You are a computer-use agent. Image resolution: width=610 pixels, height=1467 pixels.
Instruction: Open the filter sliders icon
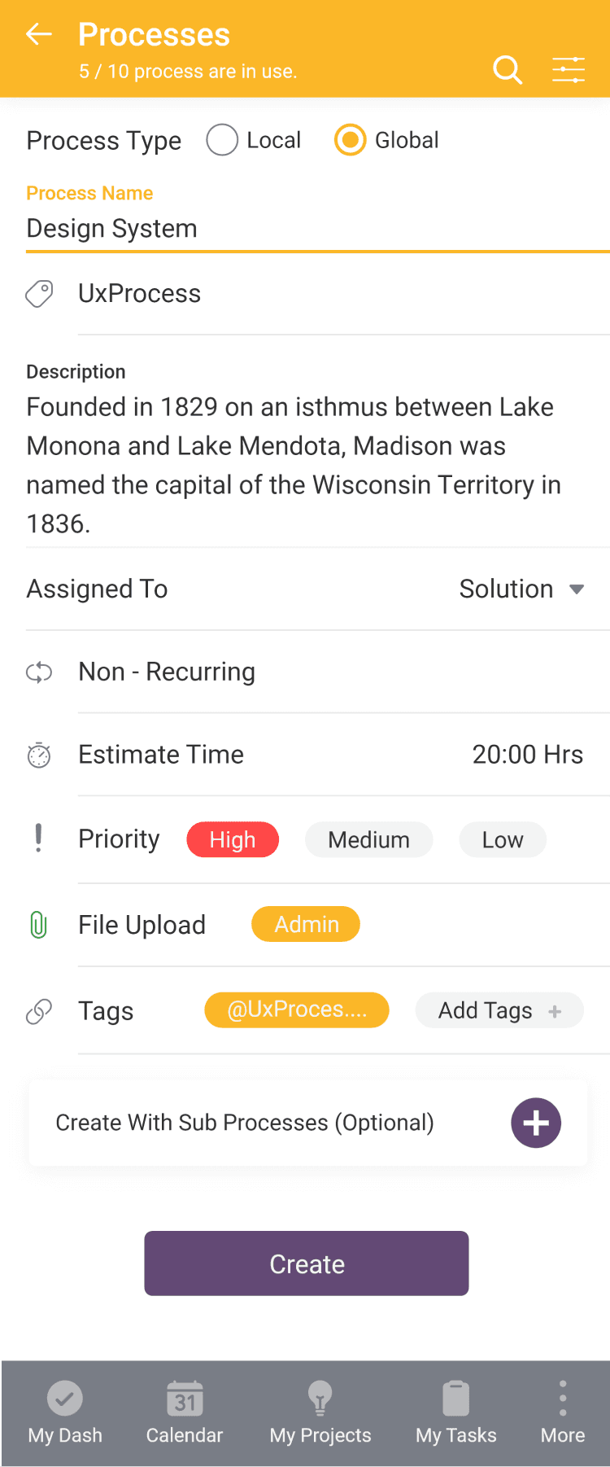(569, 70)
